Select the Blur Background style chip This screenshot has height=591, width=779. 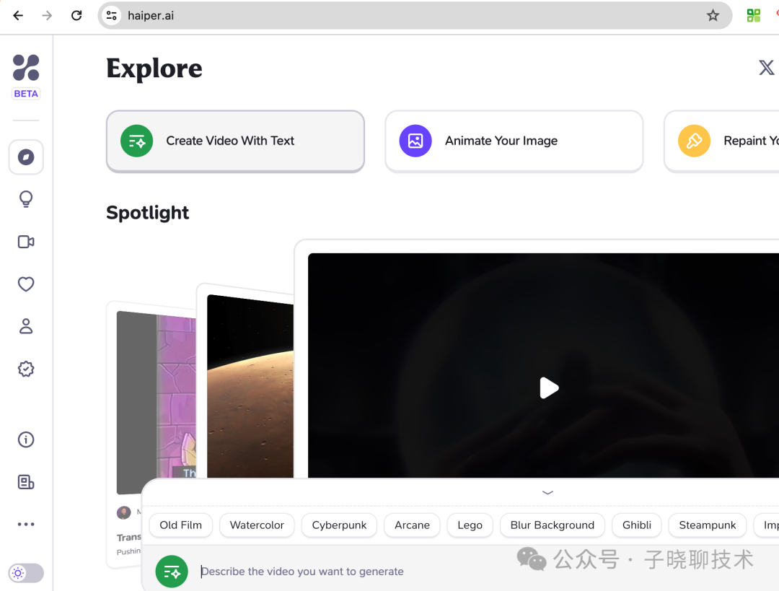tap(553, 525)
